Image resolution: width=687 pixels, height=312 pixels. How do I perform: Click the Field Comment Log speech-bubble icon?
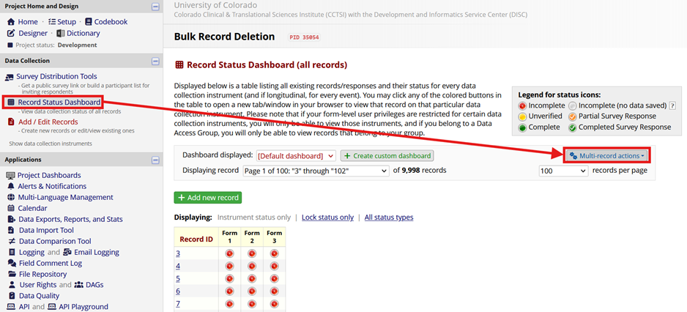click(12, 264)
